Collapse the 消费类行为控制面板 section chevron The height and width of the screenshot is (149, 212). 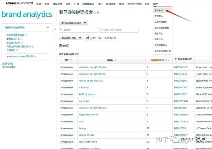click(48, 27)
